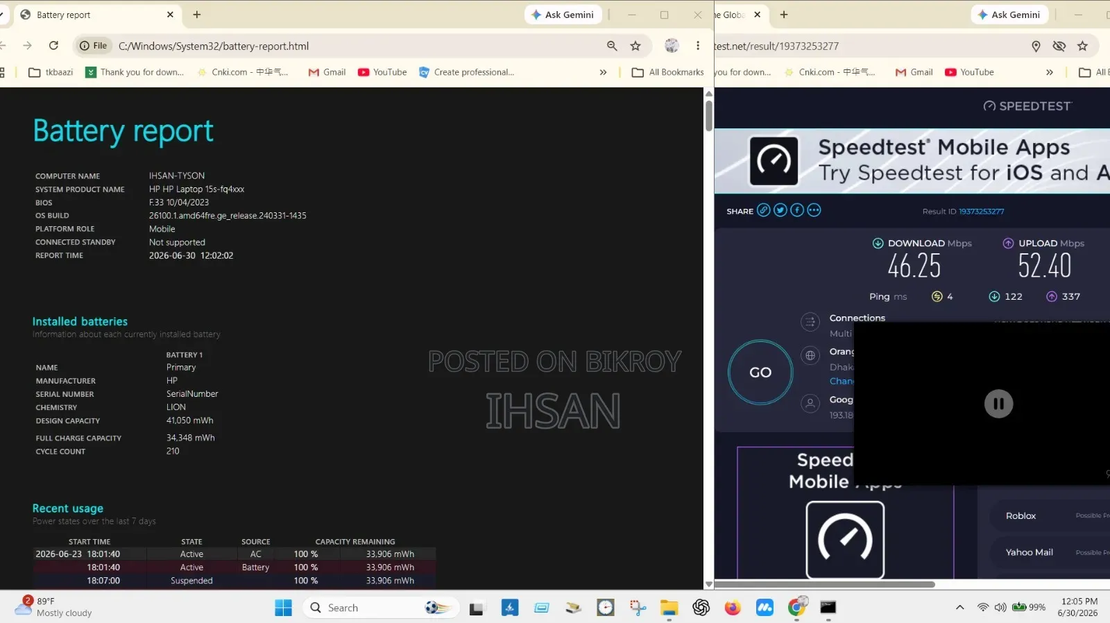The width and height of the screenshot is (1110, 623).
Task: Click forward arrow in Battery report window
Action: point(27,46)
